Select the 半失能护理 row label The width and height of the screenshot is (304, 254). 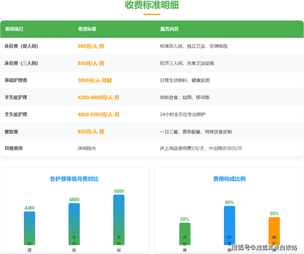tap(16, 98)
